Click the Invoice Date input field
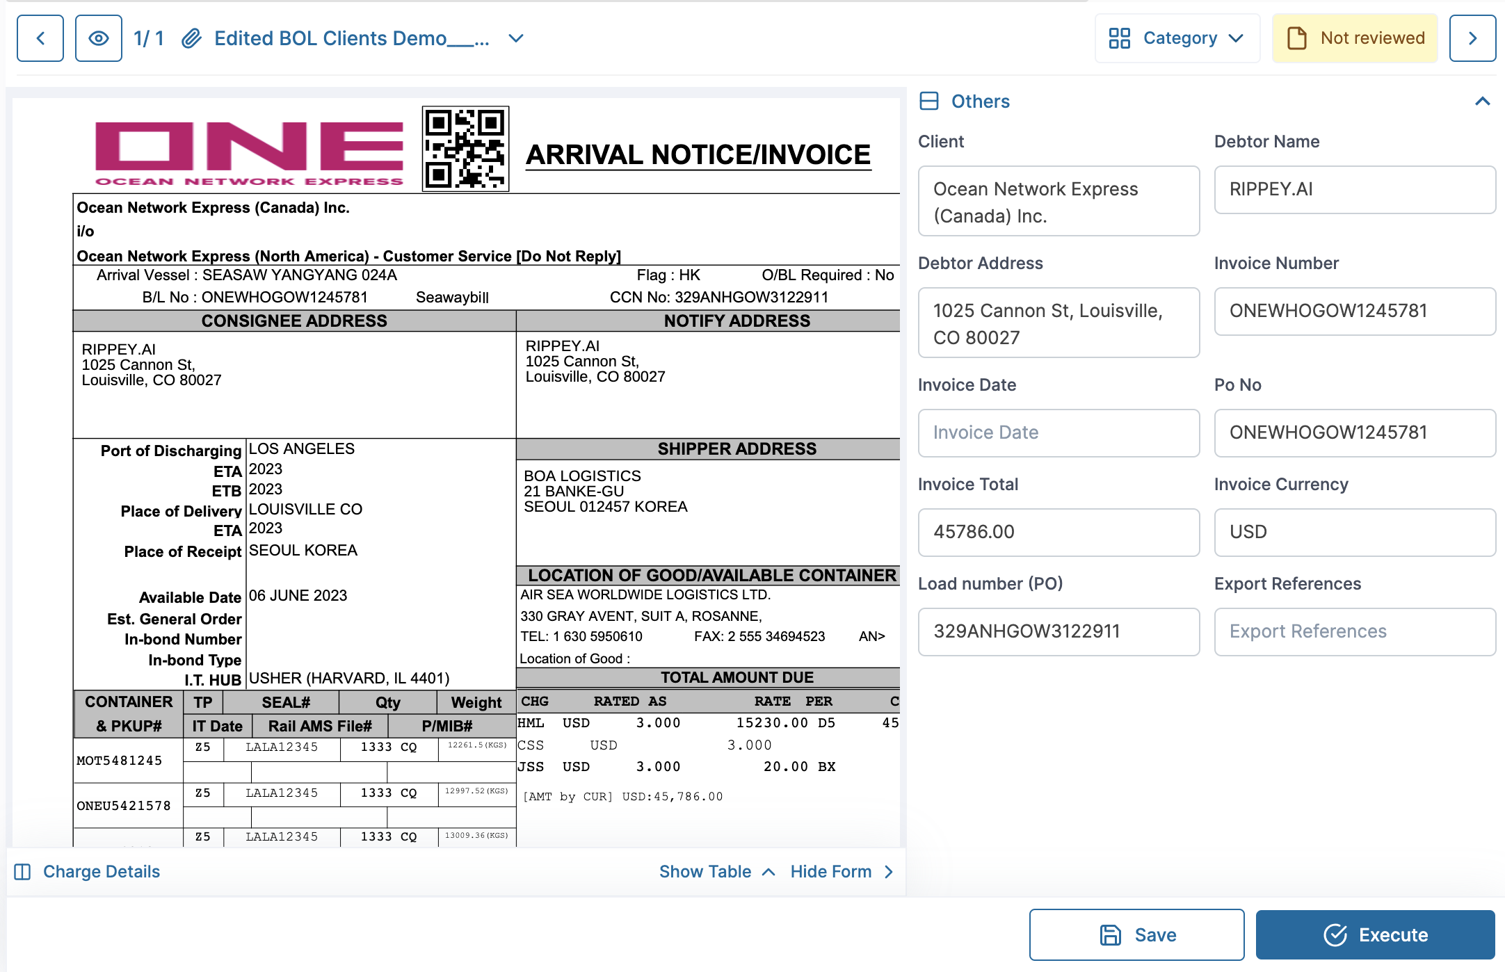 pyautogui.click(x=1059, y=432)
